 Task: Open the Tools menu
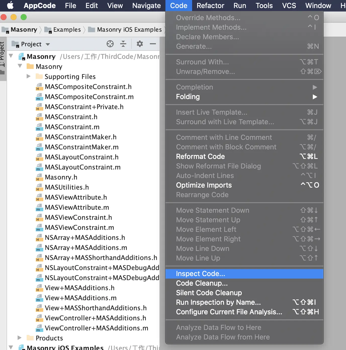tap(264, 6)
